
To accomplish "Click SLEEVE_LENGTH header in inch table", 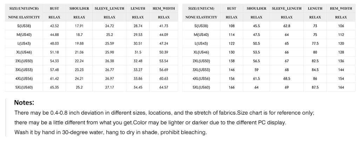I will pos(109,8).
